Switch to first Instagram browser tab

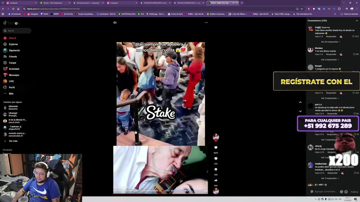pyautogui.click(x=21, y=3)
